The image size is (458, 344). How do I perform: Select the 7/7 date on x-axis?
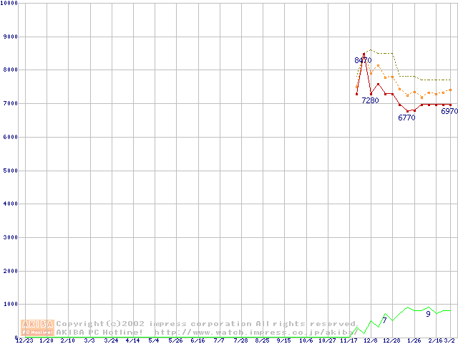pyautogui.click(x=219, y=340)
